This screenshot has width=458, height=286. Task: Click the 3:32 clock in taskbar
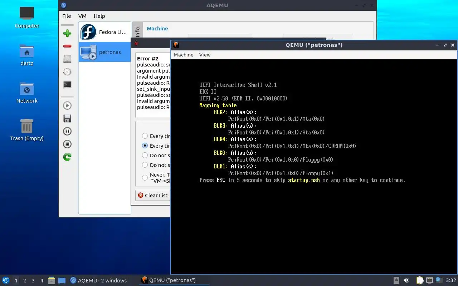451,280
